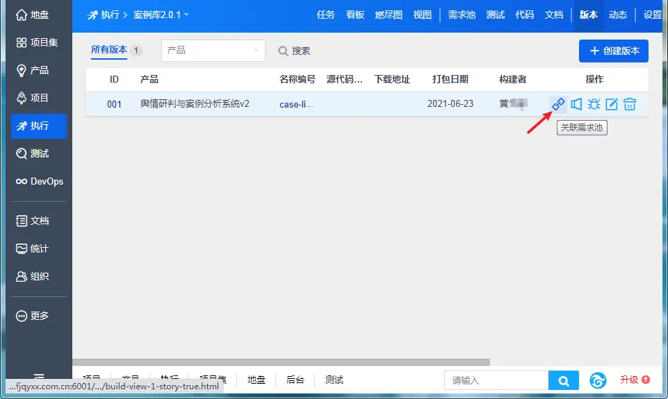Open 产品 in the left sidebar

39,70
